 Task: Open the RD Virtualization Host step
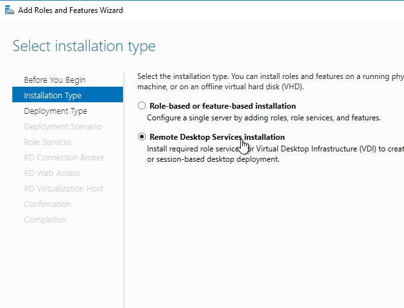point(63,188)
